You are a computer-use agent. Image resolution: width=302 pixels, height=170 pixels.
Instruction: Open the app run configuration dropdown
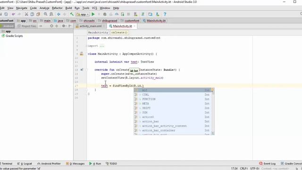point(83,14)
